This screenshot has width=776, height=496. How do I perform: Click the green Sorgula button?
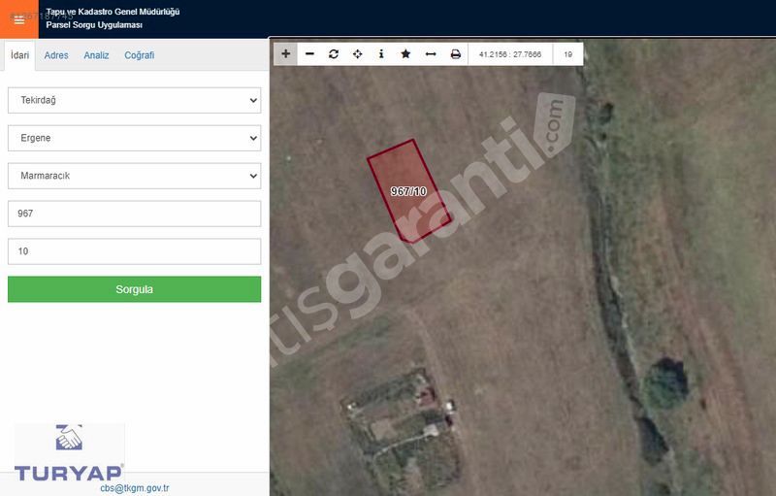pyautogui.click(x=134, y=289)
